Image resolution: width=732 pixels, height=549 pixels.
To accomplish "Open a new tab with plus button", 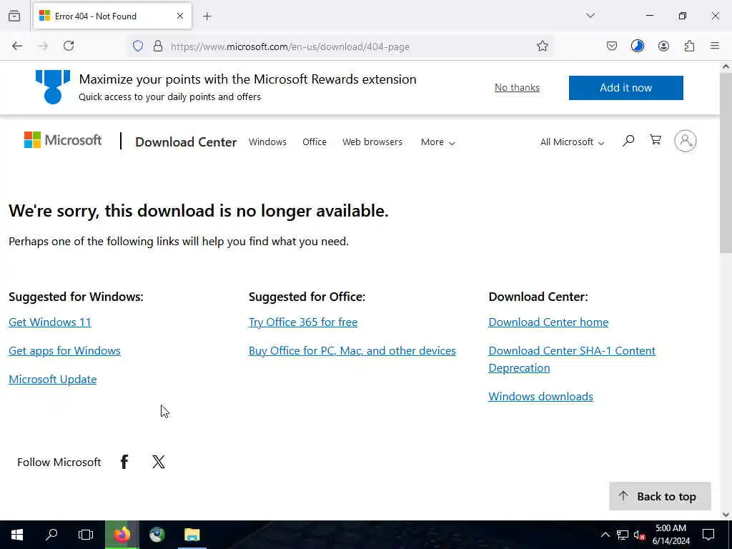I will 207,16.
